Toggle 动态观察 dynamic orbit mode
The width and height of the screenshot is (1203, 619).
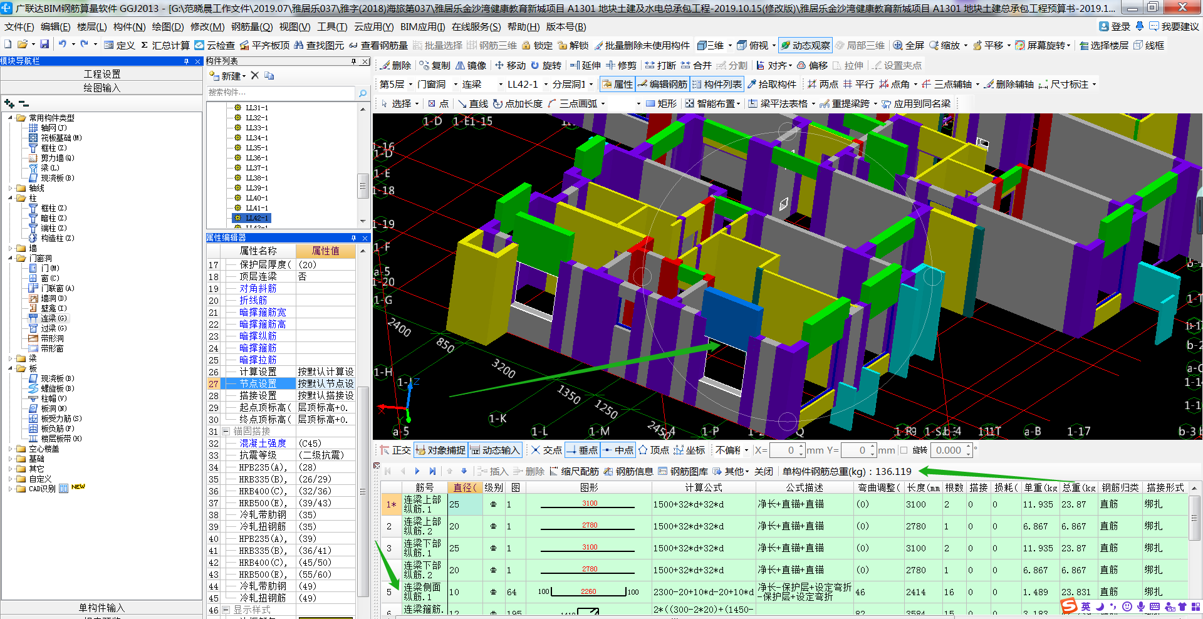[806, 45]
